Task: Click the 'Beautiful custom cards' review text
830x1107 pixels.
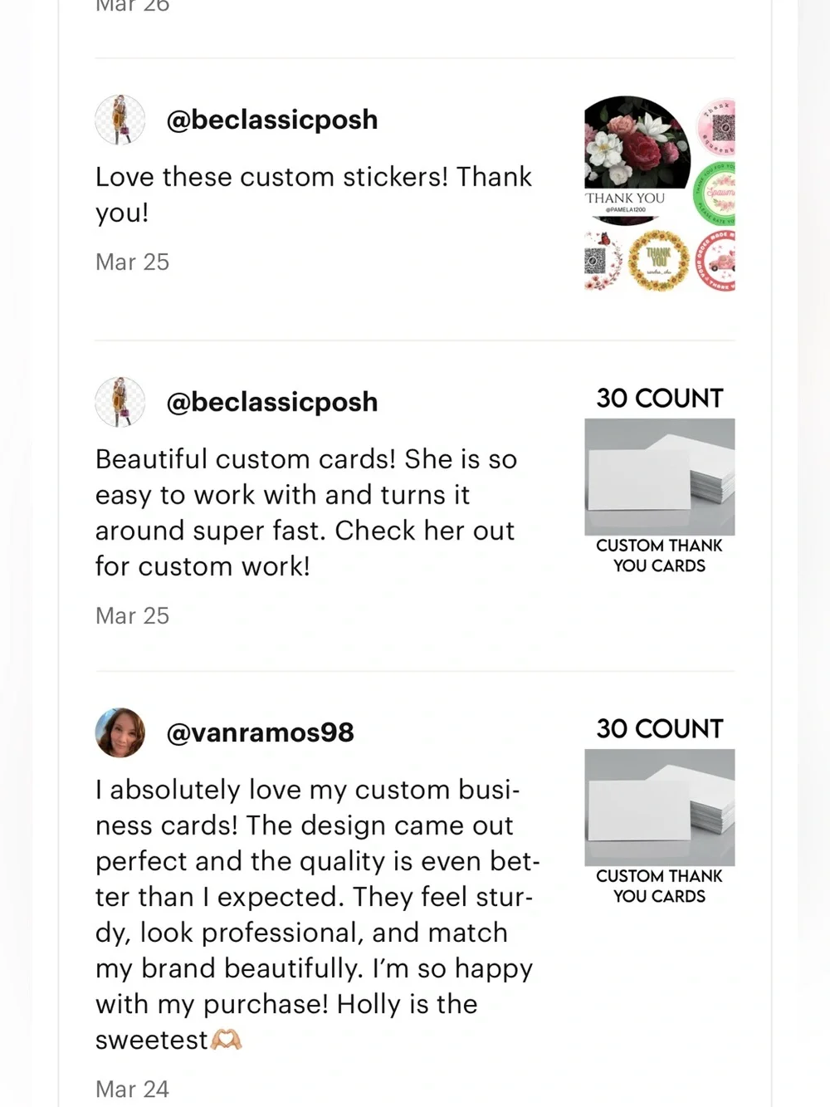Action: (306, 512)
